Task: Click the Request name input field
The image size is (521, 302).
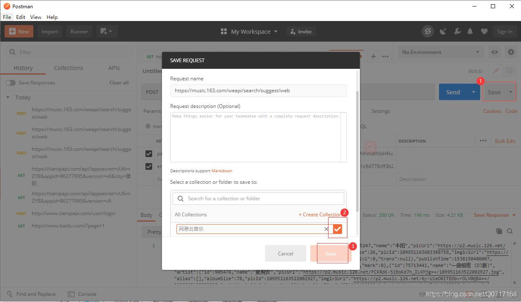Action: tap(258, 91)
